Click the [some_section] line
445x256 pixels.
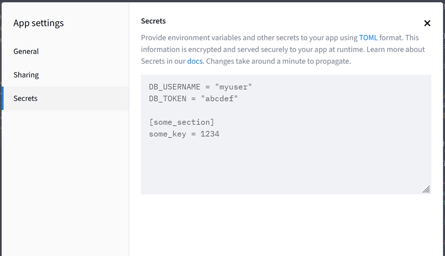coord(182,122)
